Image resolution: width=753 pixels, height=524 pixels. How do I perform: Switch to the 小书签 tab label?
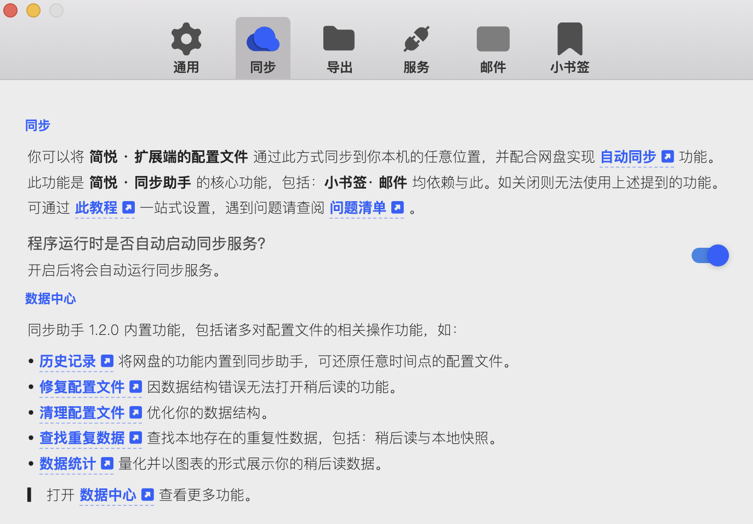570,67
